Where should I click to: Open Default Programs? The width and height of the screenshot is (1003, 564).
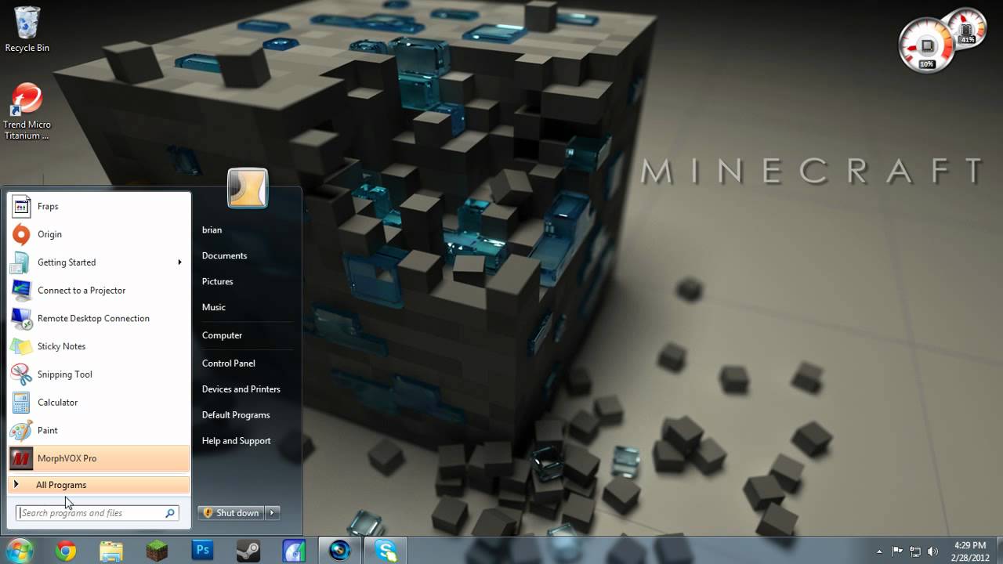(x=235, y=414)
